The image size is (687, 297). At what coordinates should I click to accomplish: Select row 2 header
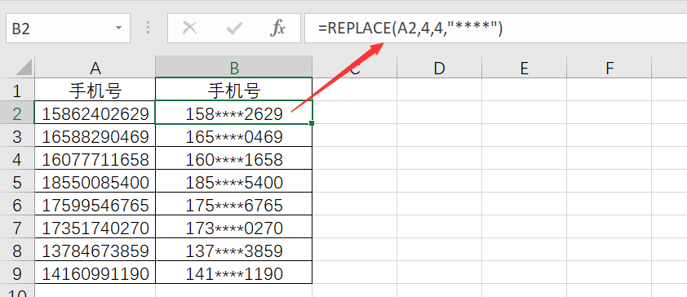pyautogui.click(x=17, y=113)
